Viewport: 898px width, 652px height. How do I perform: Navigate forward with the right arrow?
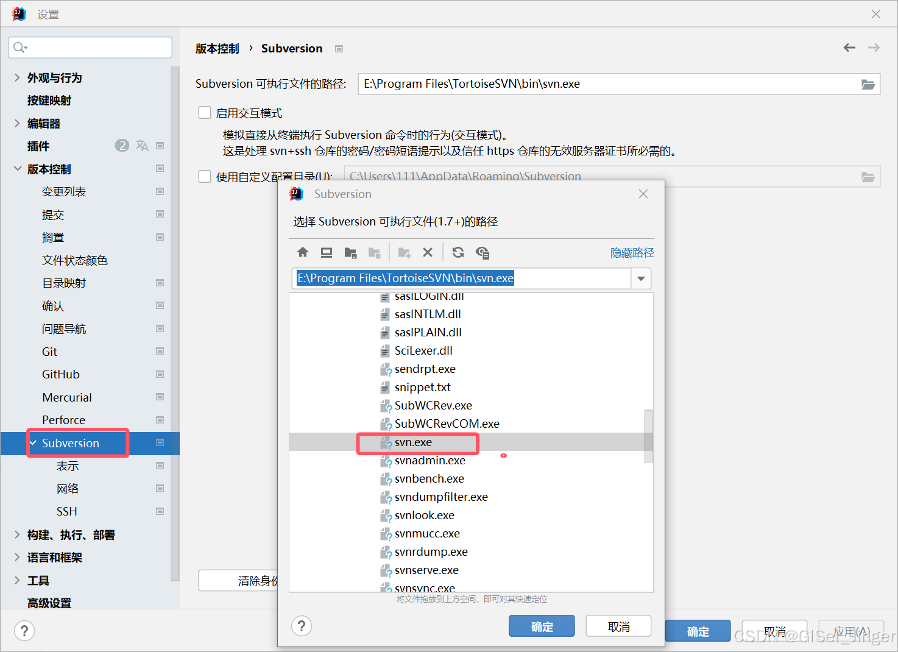pos(874,48)
